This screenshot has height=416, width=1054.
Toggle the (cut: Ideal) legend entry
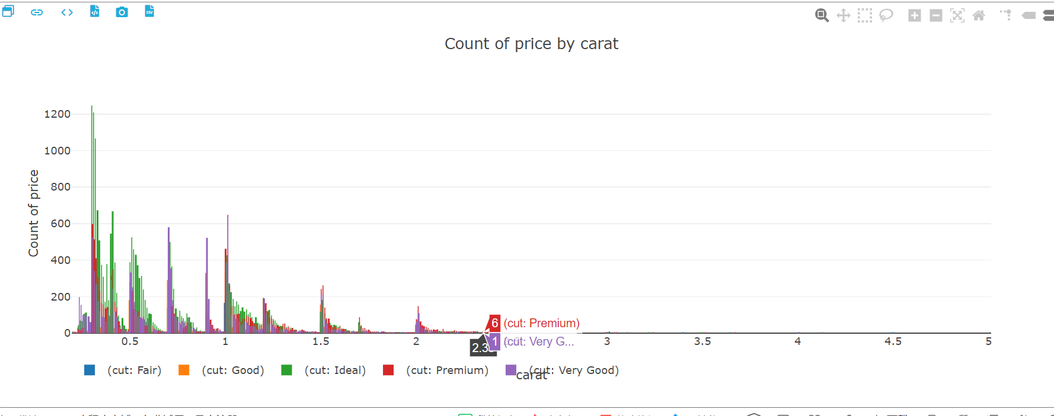335,370
